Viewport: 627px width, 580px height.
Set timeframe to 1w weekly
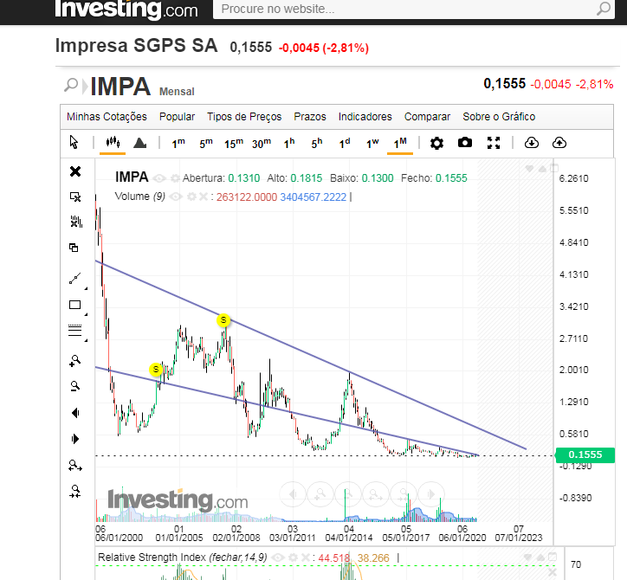372,143
